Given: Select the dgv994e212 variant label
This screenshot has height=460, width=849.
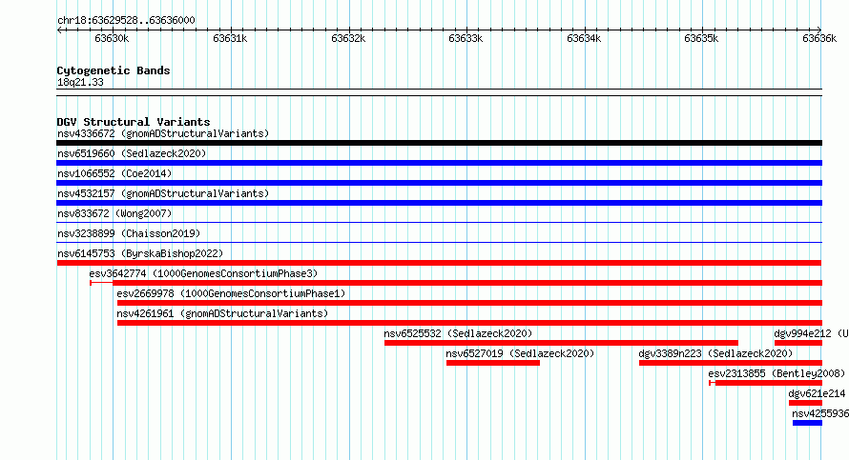Looking at the screenshot, I should (811, 333).
